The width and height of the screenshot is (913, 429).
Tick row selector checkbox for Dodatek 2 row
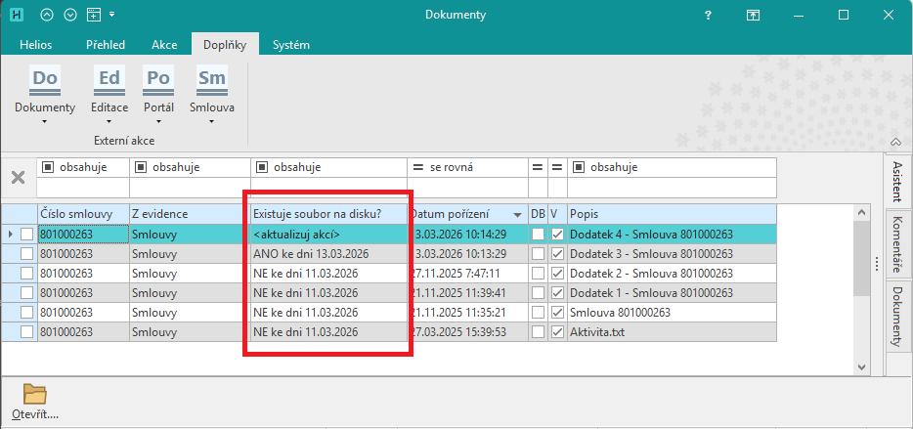(26, 274)
